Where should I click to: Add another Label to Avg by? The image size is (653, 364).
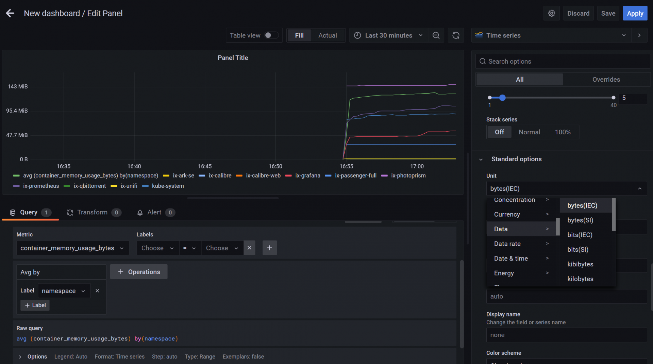click(x=35, y=305)
